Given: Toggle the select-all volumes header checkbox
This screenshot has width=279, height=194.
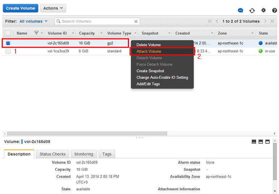Looking at the screenshot, I should click(x=8, y=33).
